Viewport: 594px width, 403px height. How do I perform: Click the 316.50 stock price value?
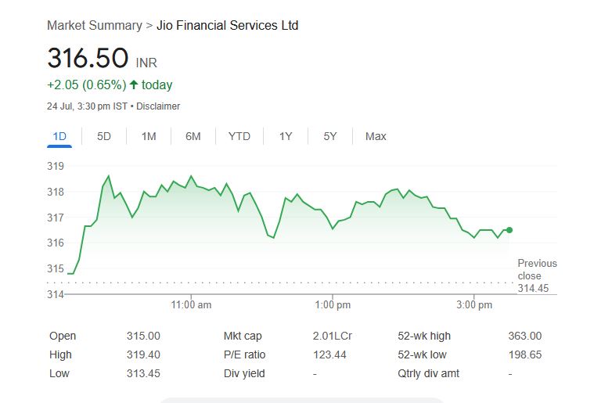[x=88, y=59]
